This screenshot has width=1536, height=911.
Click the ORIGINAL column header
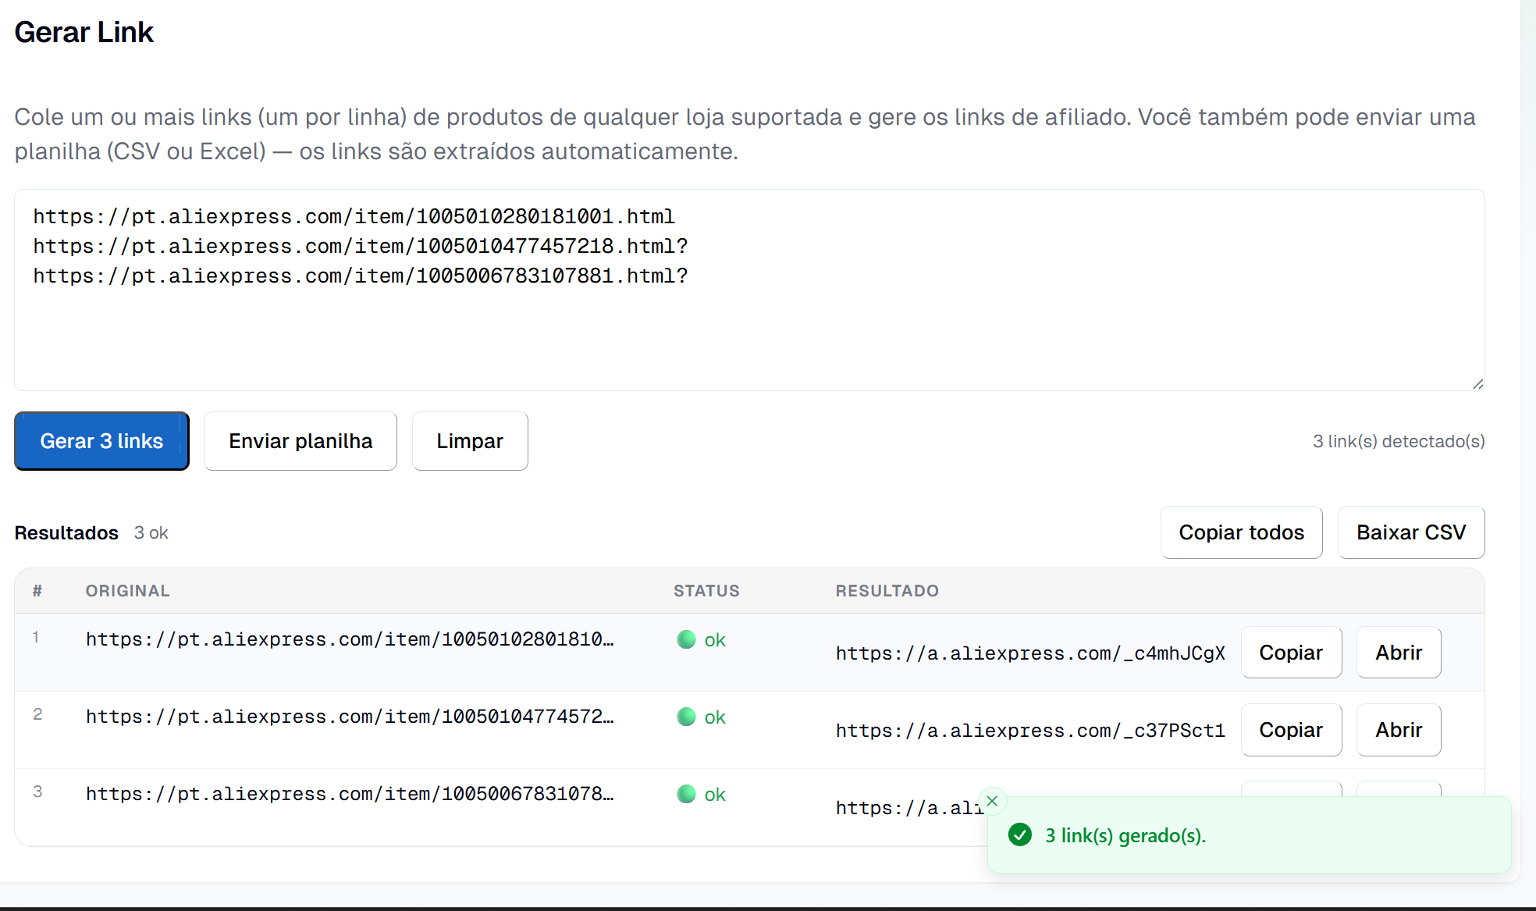pos(128,591)
